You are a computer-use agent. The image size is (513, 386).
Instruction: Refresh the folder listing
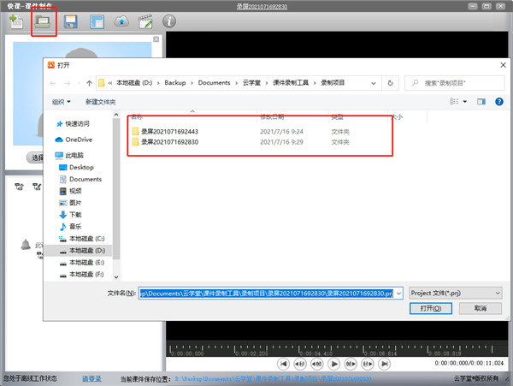pos(390,83)
